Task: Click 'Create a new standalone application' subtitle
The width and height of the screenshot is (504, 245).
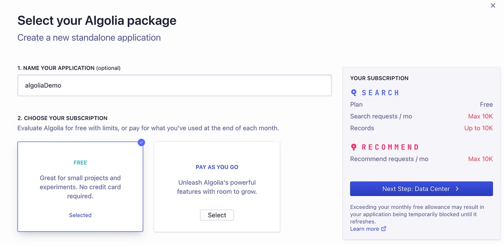Action: click(x=89, y=37)
